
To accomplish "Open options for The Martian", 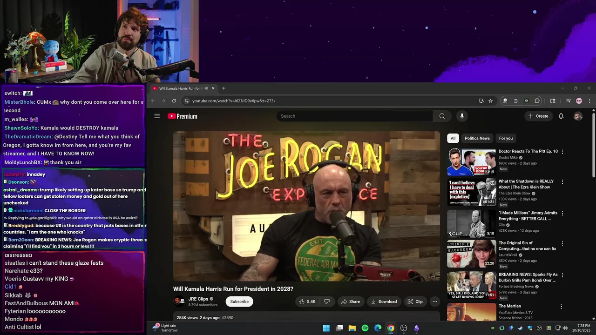I will pos(561,307).
